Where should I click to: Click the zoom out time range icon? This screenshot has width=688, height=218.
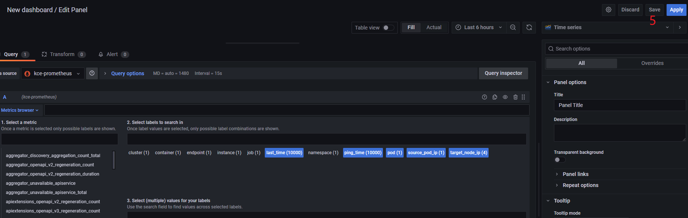tap(513, 28)
